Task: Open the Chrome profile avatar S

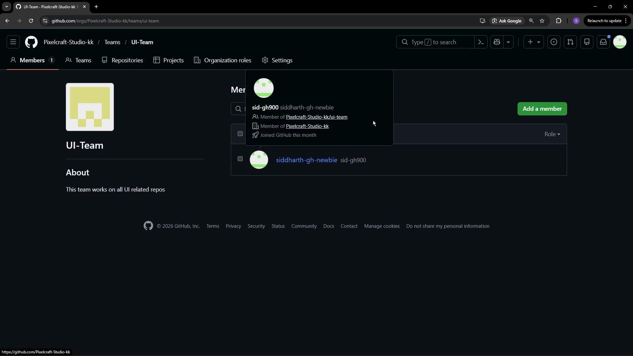Action: point(576,21)
